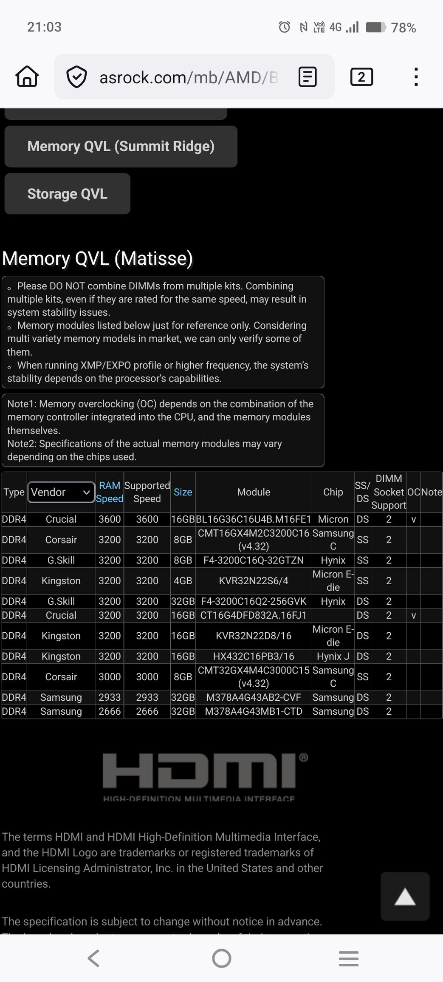Tap the battery indicator icon
This screenshot has height=982, width=443.
375,27
